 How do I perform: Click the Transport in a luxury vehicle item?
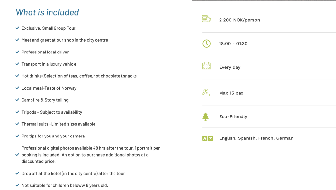[x=49, y=64]
